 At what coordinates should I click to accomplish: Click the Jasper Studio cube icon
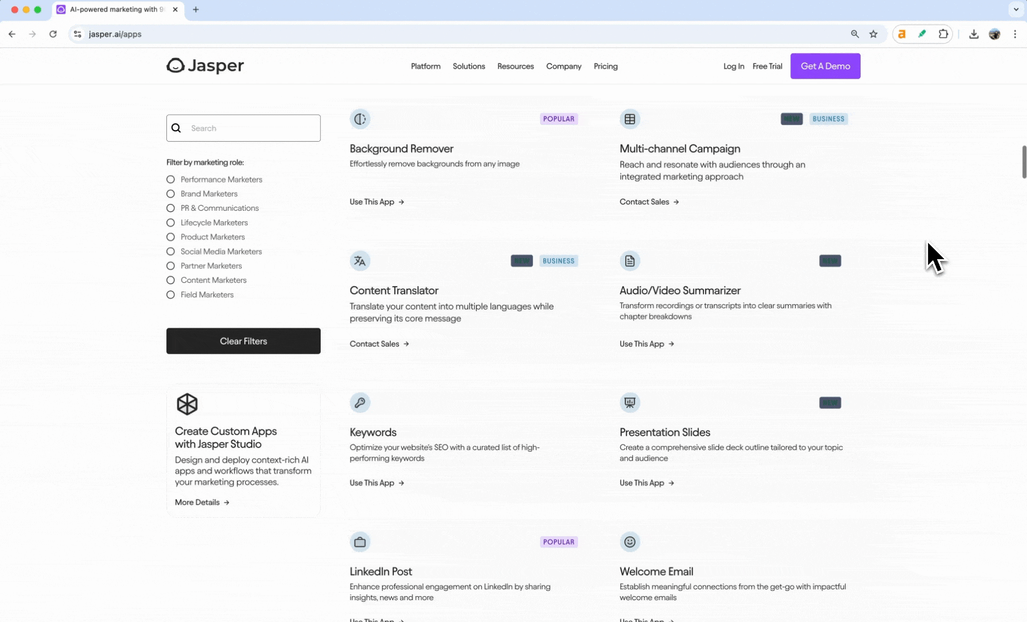pos(187,404)
